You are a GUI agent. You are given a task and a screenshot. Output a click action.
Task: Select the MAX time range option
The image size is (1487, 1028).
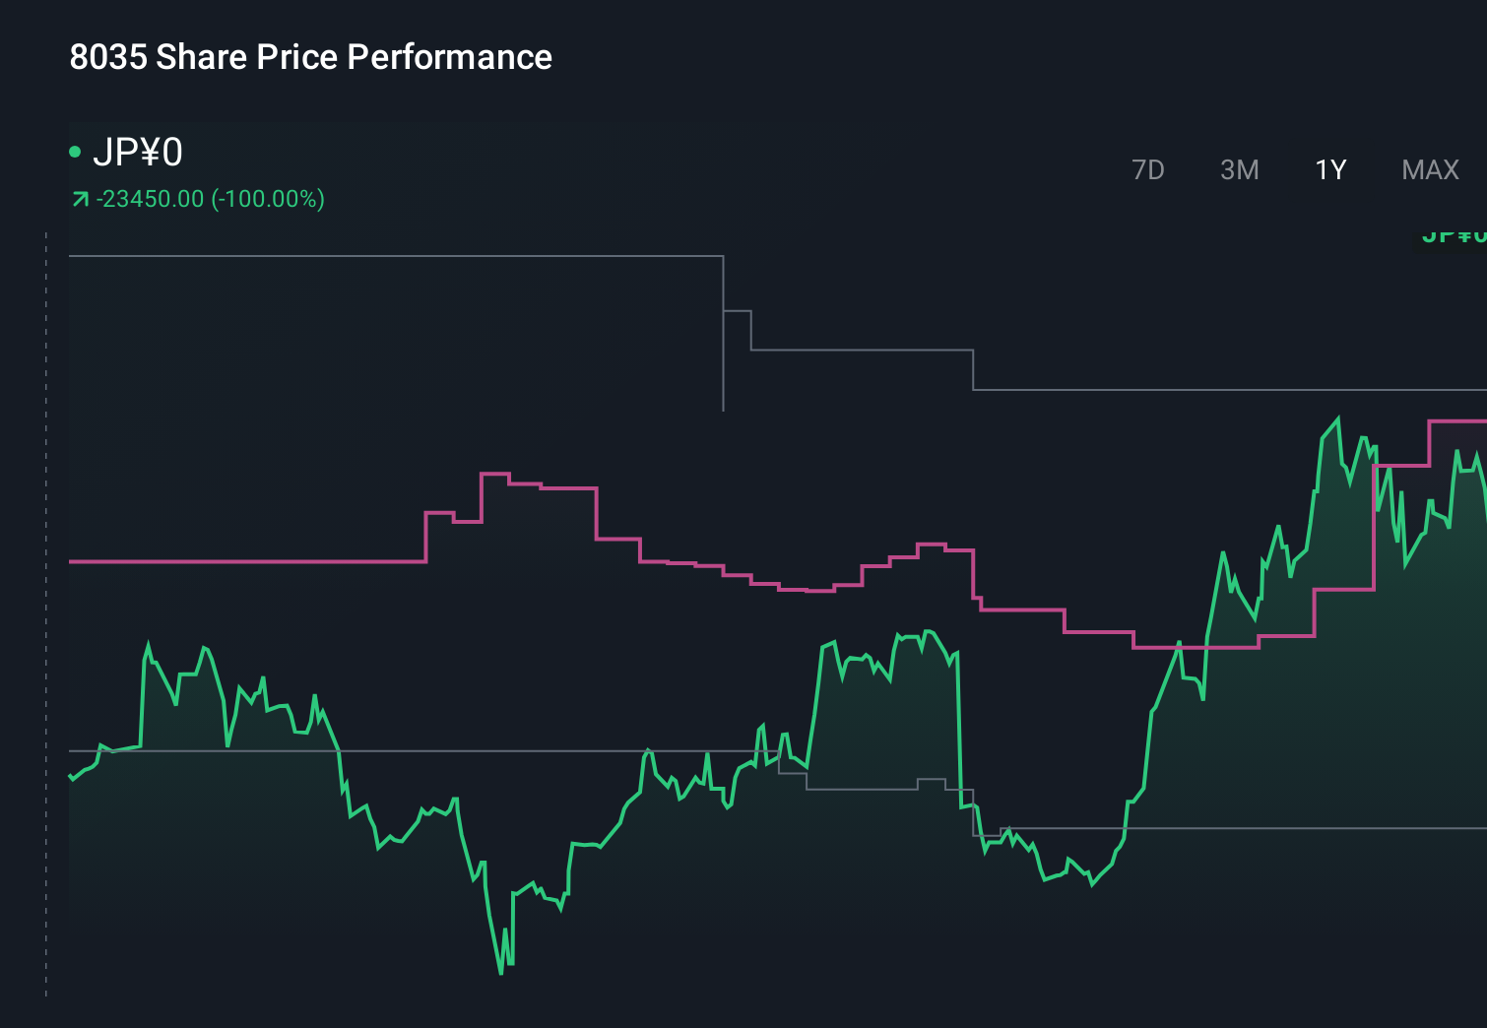(1429, 169)
